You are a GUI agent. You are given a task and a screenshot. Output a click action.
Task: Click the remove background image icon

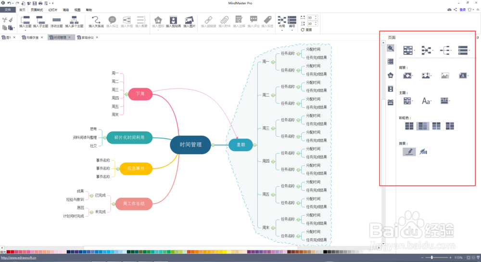coord(445,76)
